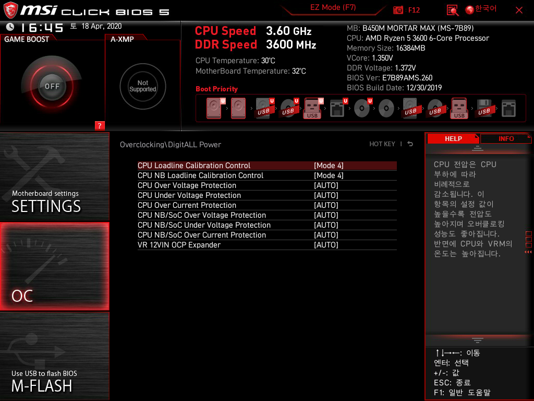534x401 pixels.
Task: Open CPU Over Current Protection AUTO value
Action: 326,205
